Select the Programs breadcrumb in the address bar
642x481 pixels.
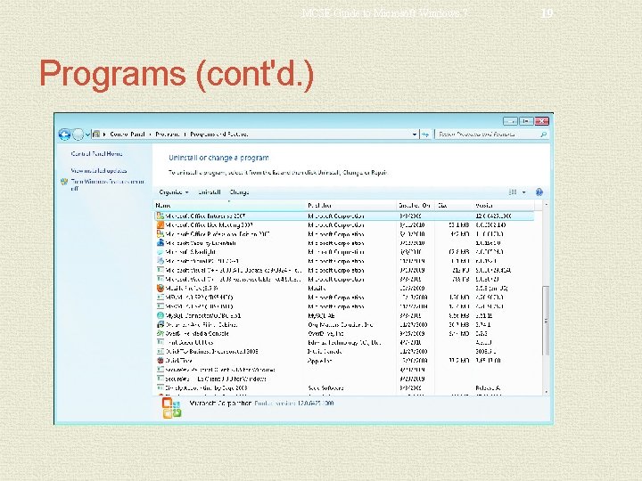click(167, 135)
